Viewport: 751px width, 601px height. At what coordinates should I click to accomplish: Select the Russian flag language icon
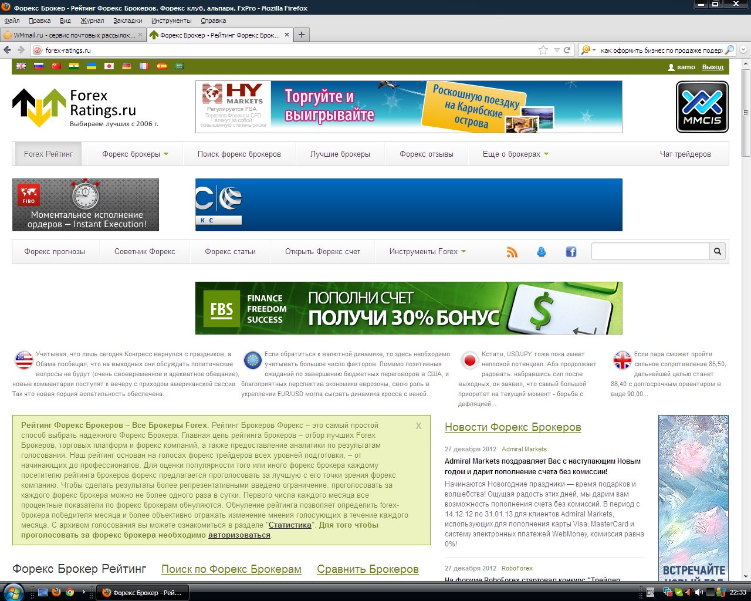click(39, 66)
